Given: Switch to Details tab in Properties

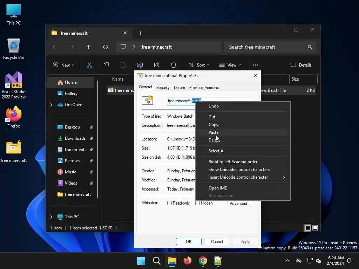Looking at the screenshot, I should coord(179,88).
